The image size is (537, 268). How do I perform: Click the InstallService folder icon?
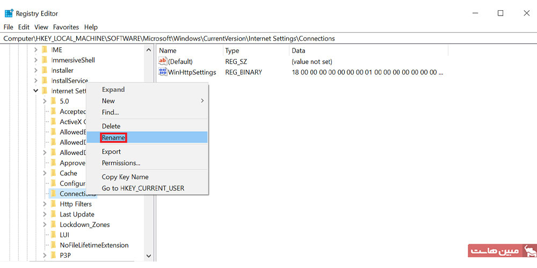[x=44, y=81]
